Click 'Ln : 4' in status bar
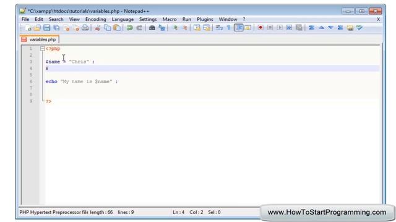The image size is (396, 222). coord(179,212)
